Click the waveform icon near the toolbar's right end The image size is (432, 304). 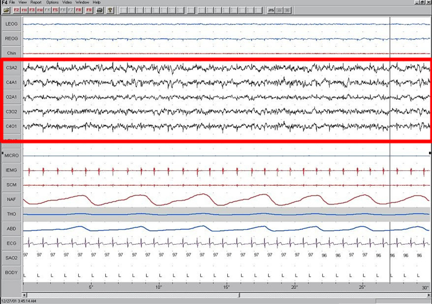270,10
